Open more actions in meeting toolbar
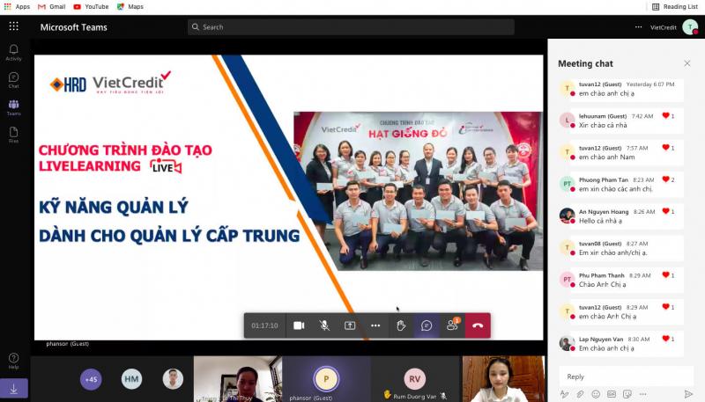 coord(375,325)
